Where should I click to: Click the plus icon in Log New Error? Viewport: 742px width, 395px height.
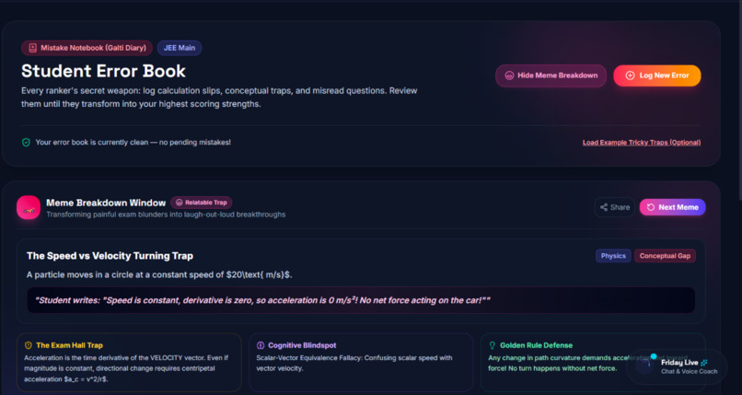[x=630, y=76]
